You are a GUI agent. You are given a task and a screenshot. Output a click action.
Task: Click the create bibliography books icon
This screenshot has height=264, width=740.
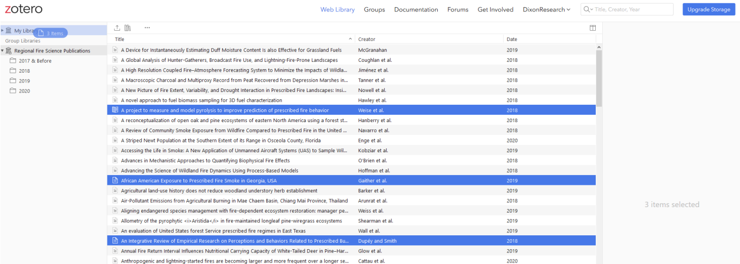[128, 28]
